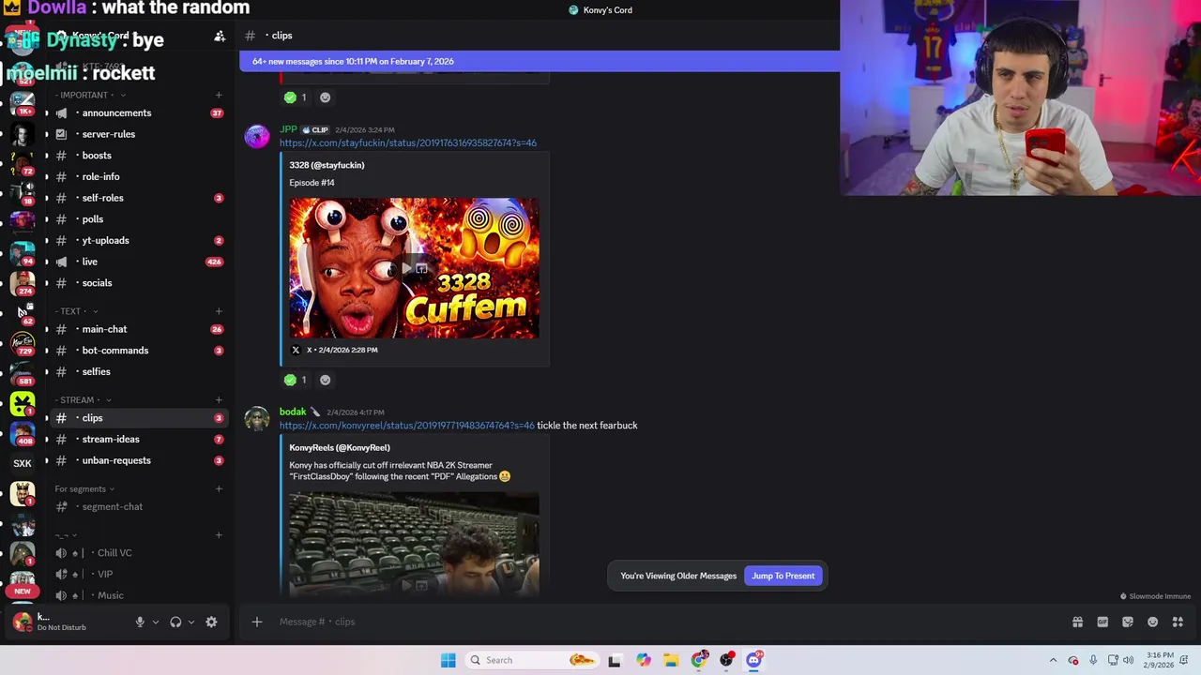The height and width of the screenshot is (675, 1201).
Task: Click the invite members icon beside server name
Action: point(220,36)
